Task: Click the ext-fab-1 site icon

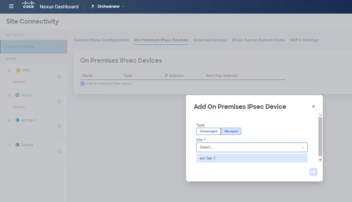Action: [17, 120]
